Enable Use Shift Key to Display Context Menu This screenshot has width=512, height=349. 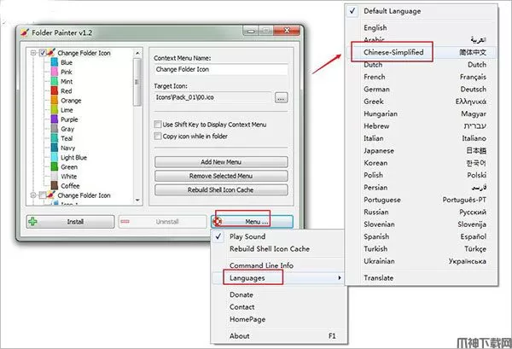tap(158, 125)
